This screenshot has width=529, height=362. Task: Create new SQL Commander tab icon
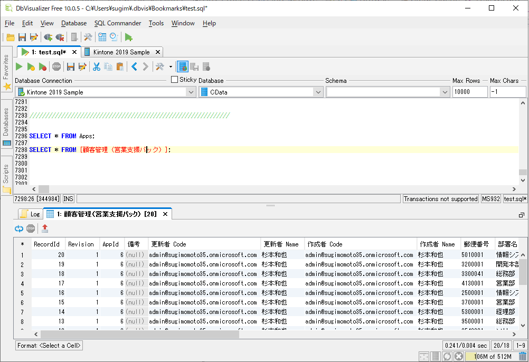point(128,37)
